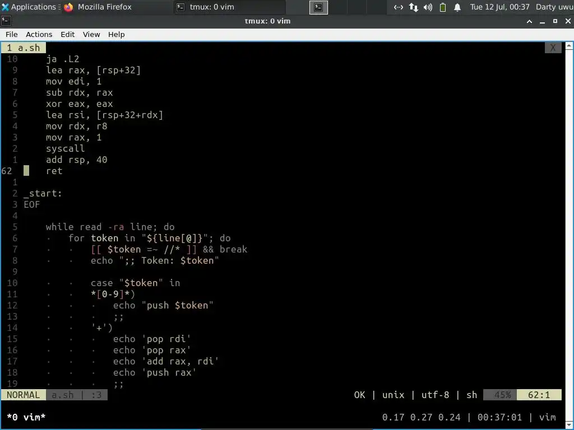Click the NORMAL mode indicator in the statusline
Viewport: 574px width, 430px height.
pos(23,395)
